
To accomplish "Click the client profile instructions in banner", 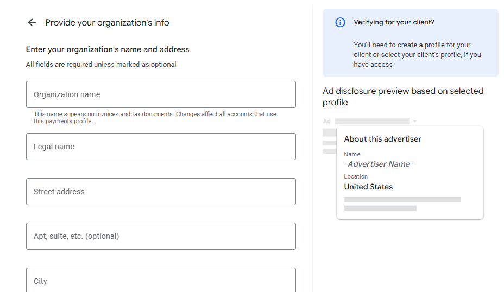I will coord(417,54).
